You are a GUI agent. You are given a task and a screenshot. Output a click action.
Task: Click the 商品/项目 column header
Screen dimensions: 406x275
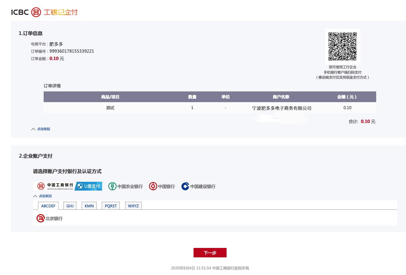tap(110, 97)
